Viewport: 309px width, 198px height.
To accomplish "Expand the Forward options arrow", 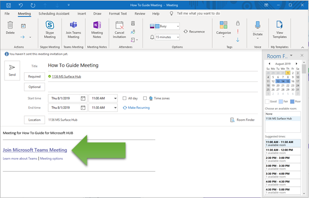I will pyautogui.click(x=30, y=37).
